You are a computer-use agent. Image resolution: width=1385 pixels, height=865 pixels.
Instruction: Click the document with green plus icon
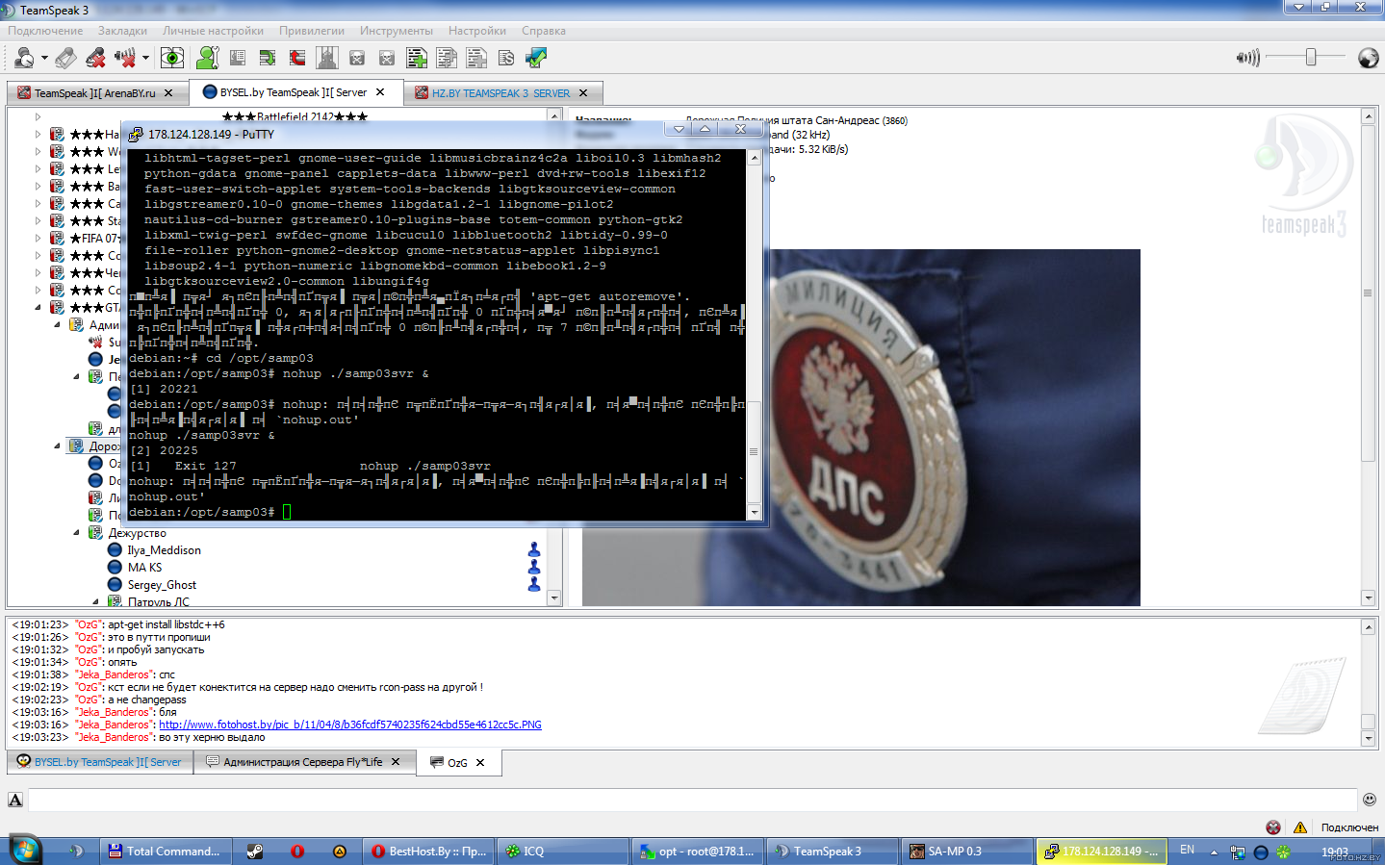[x=417, y=58]
